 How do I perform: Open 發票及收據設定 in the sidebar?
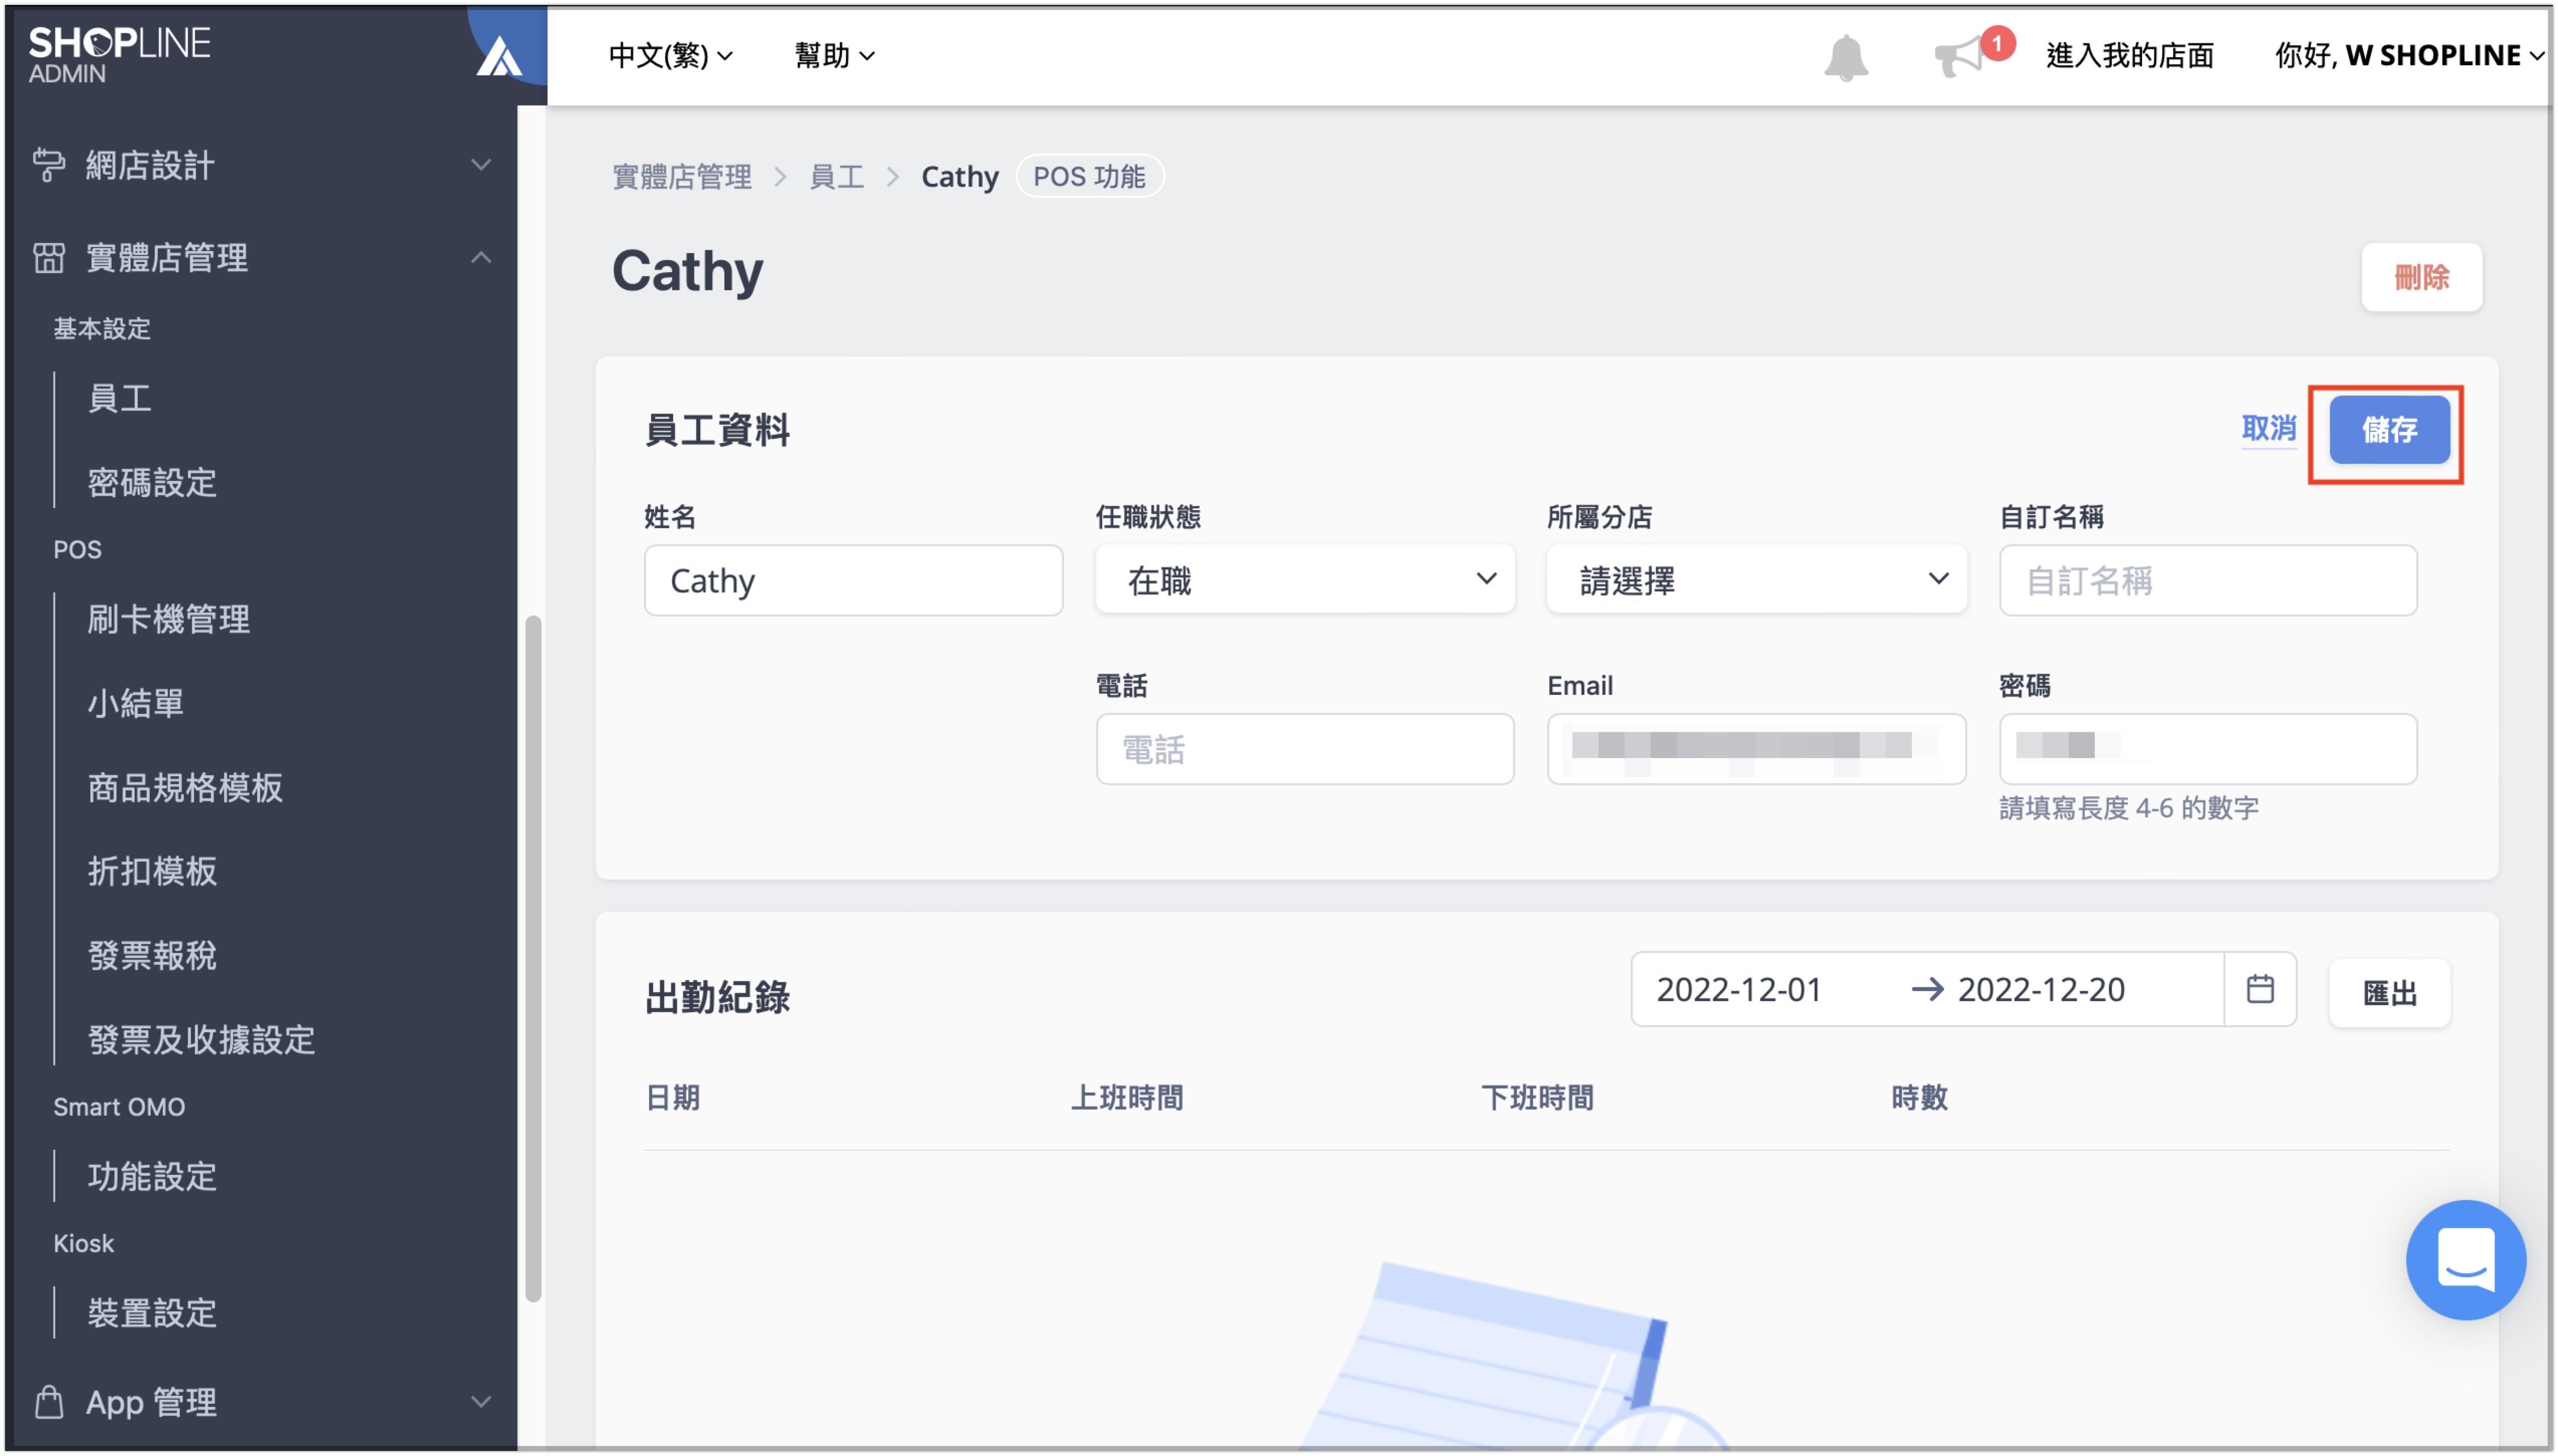(201, 1040)
